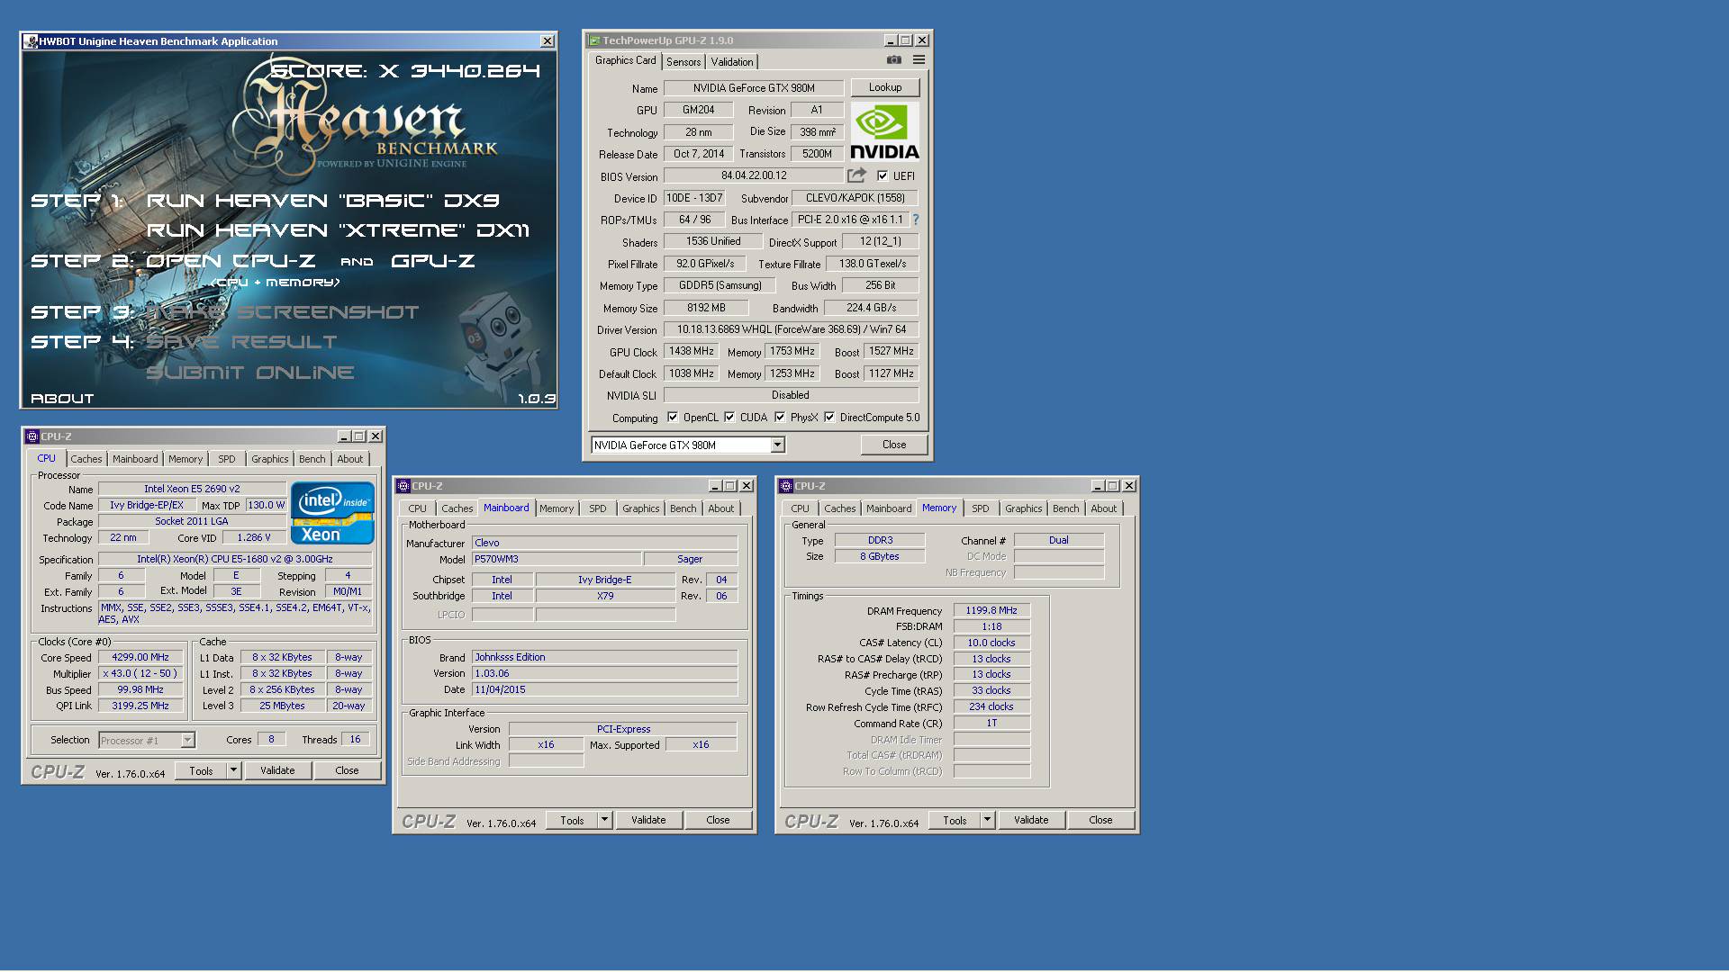Click the GPU Name field NVIDIA GeForce GTX 980M

754,88
